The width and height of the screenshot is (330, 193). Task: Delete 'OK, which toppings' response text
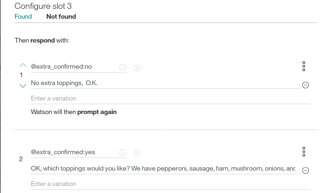point(305,171)
